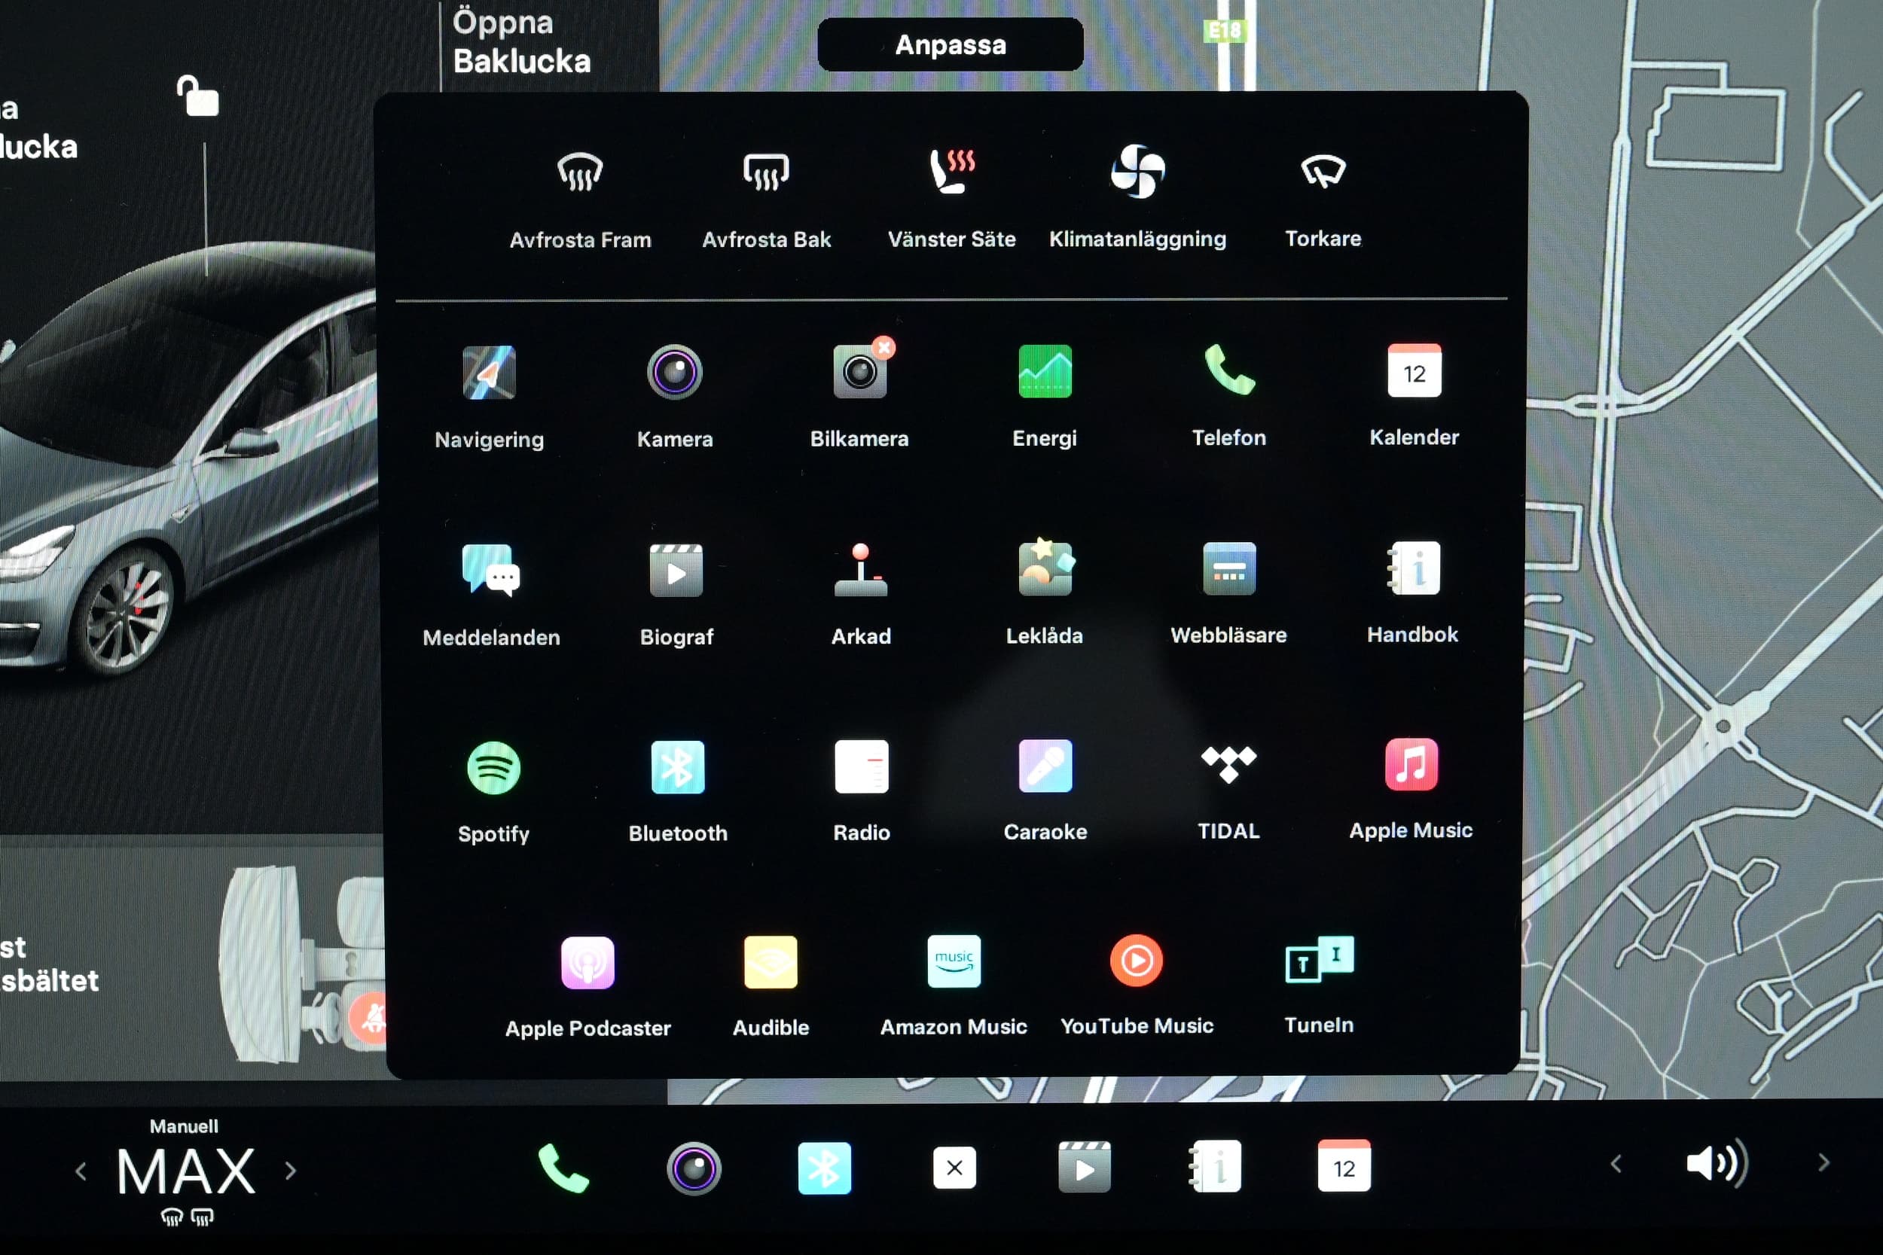Open Apple Podcaster
Image resolution: width=1883 pixels, height=1255 pixels.
click(587, 964)
